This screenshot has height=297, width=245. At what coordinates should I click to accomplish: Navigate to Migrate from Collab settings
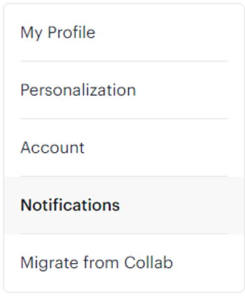point(124,263)
